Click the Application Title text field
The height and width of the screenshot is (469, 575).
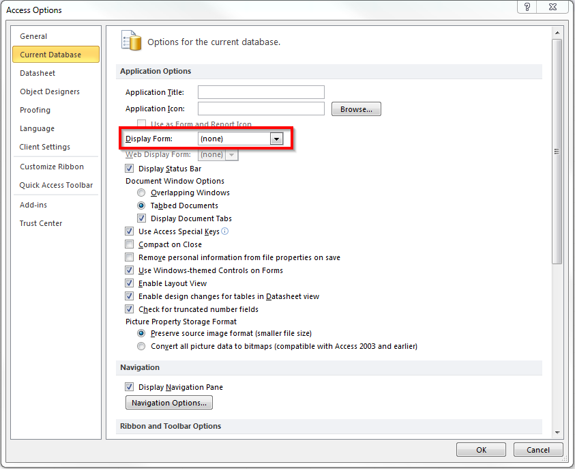coord(261,92)
